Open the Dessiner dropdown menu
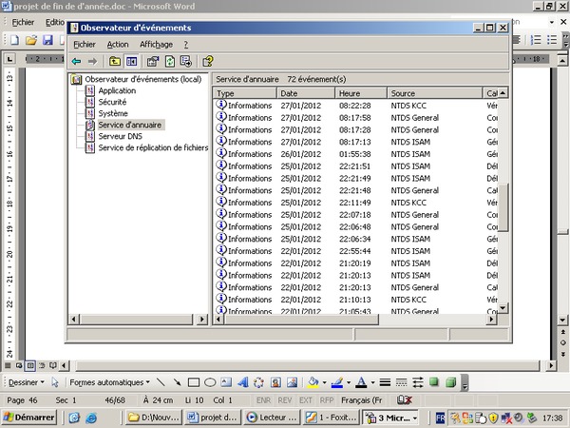The width and height of the screenshot is (570, 428). tap(26, 382)
